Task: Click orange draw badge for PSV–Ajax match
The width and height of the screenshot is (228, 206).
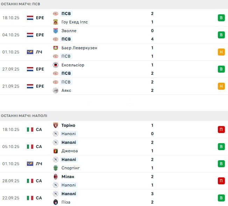Action: click(x=221, y=86)
